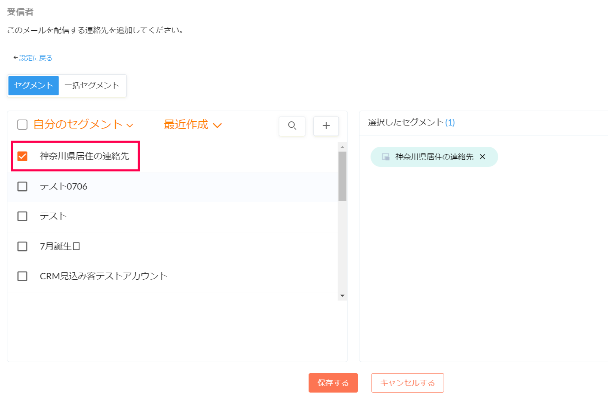
Task: Click the segment list scrollbar thumb
Action: 342,176
